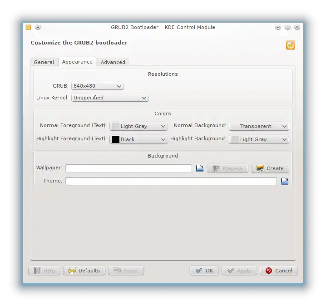Confirm with the OK button
Image resolution: width=326 pixels, height=306 pixels.
(204, 271)
